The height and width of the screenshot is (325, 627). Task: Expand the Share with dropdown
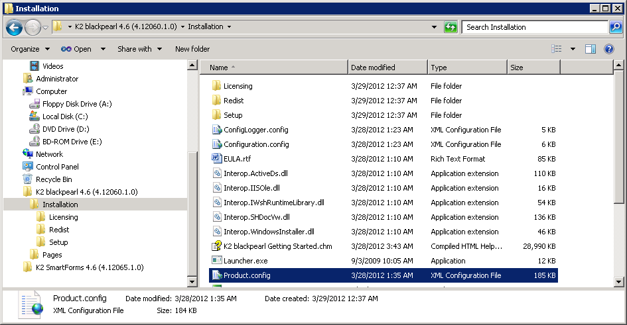click(x=139, y=49)
